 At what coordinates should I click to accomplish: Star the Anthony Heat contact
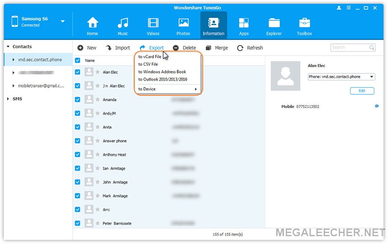[98, 155]
